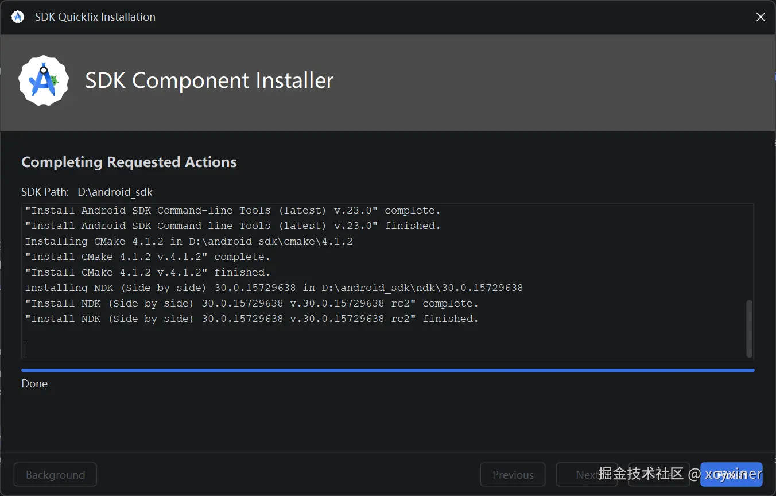The height and width of the screenshot is (496, 776).
Task: Click the Android Studio icon in the title bar
Action: 18,17
